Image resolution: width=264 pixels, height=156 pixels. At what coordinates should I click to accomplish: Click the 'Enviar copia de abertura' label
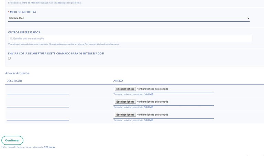[x=56, y=54]
